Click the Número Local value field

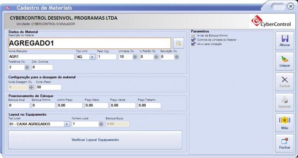86,124
